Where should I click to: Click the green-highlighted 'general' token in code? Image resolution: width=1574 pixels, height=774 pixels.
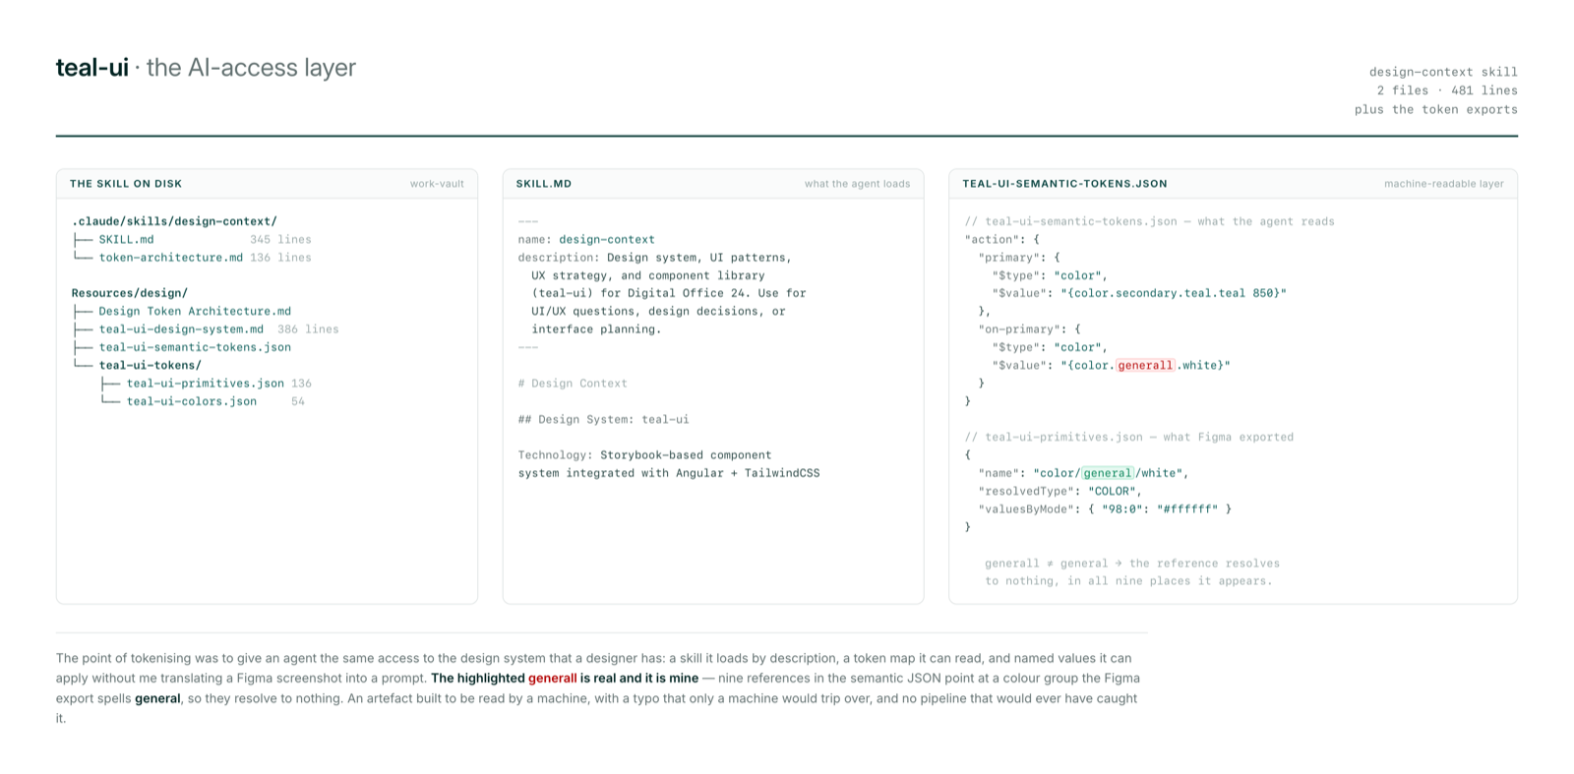tap(1108, 473)
